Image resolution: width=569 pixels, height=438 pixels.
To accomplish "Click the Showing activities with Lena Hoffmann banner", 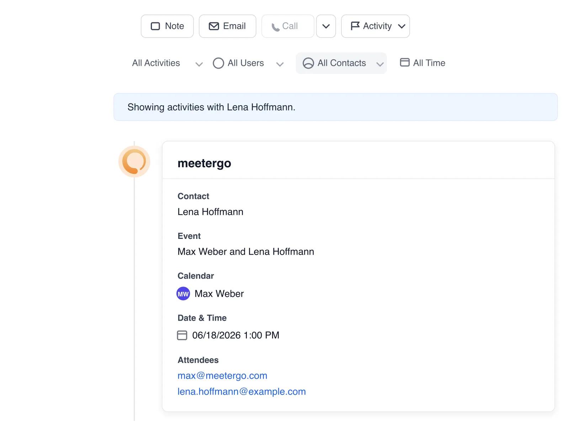I will coord(335,107).
